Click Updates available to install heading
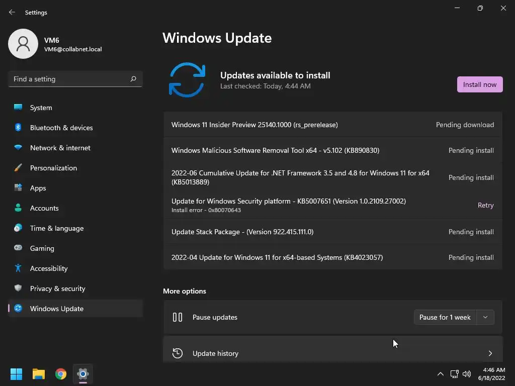Image resolution: width=515 pixels, height=386 pixels. (x=275, y=75)
